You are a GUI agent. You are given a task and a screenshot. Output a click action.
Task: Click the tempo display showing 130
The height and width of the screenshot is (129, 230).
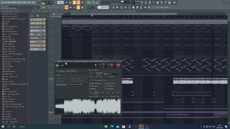[60, 3]
